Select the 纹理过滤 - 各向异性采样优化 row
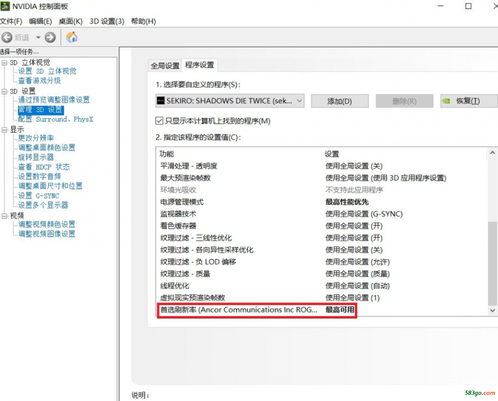This screenshot has height=401, width=498. click(x=322, y=250)
